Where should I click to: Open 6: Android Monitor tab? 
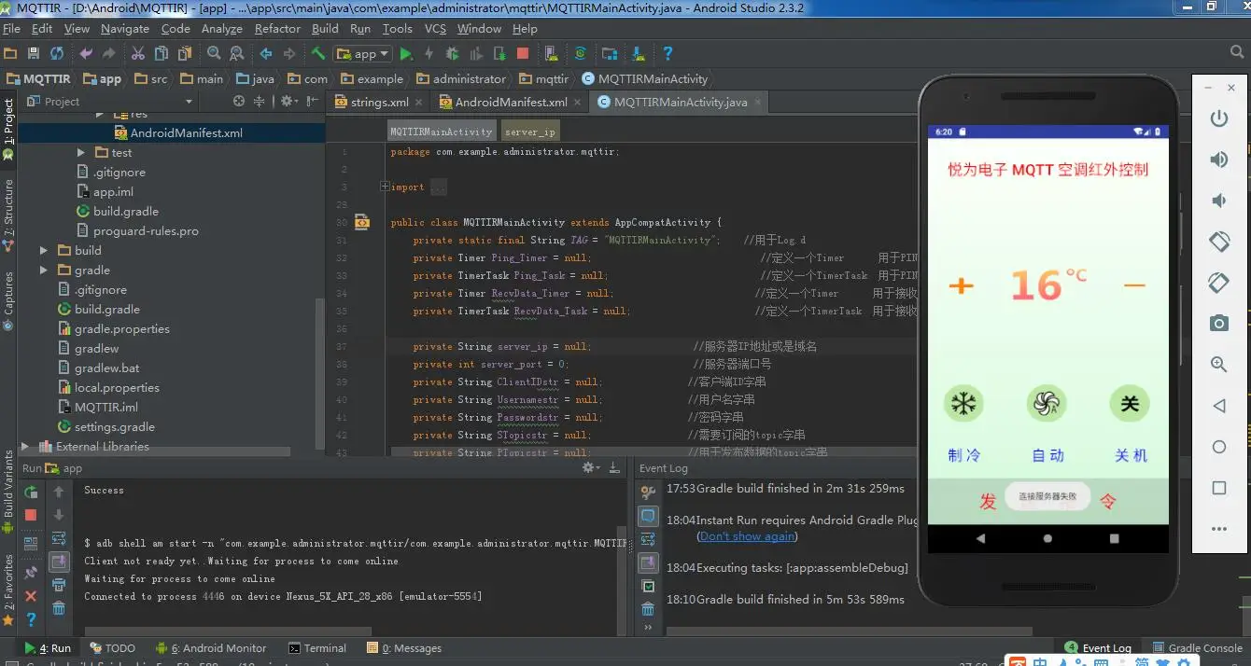click(x=211, y=647)
